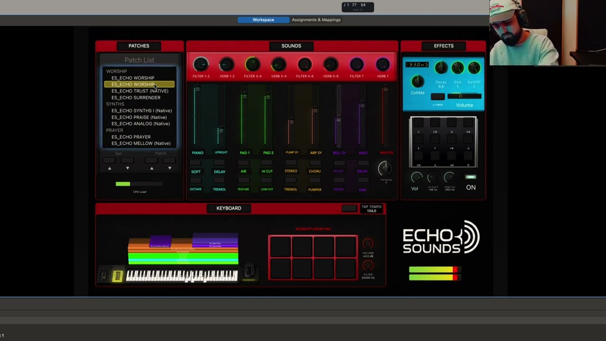Click the drum pad VOLUME knob
The image size is (606, 341).
368,244
